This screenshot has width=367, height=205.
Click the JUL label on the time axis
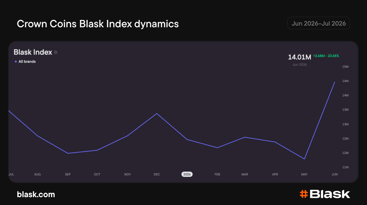pos(11,174)
